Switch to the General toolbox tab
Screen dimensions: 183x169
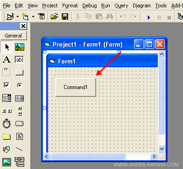click(x=14, y=36)
